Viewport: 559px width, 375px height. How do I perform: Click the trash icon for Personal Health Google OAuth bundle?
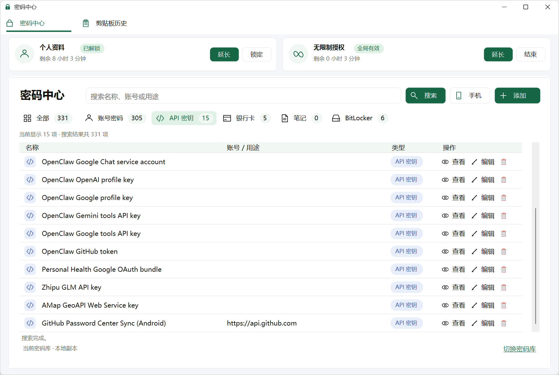pos(504,270)
